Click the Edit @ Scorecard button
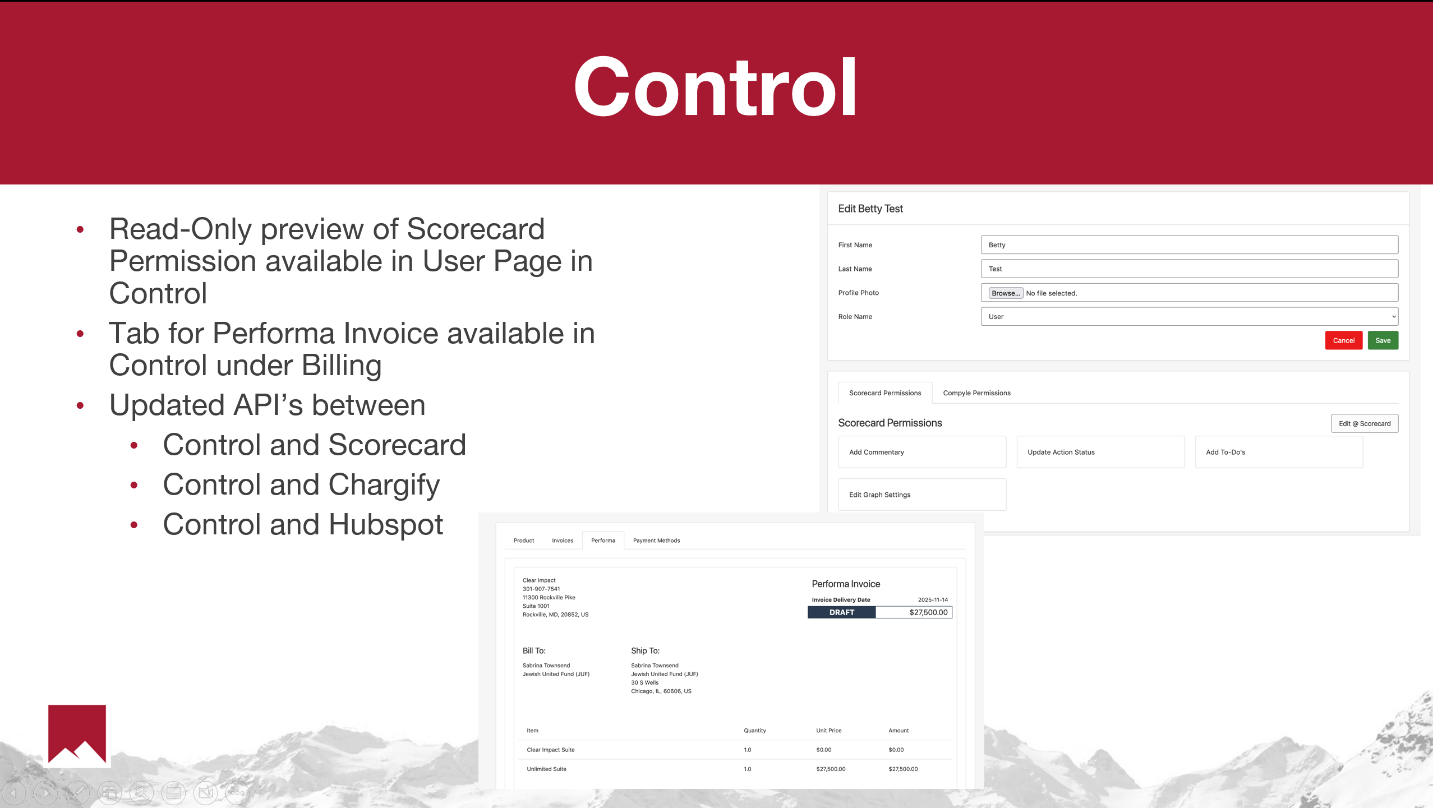This screenshot has width=1433, height=808. (x=1365, y=424)
